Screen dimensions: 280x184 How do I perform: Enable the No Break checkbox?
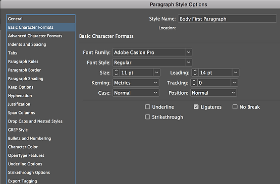coord(235,107)
